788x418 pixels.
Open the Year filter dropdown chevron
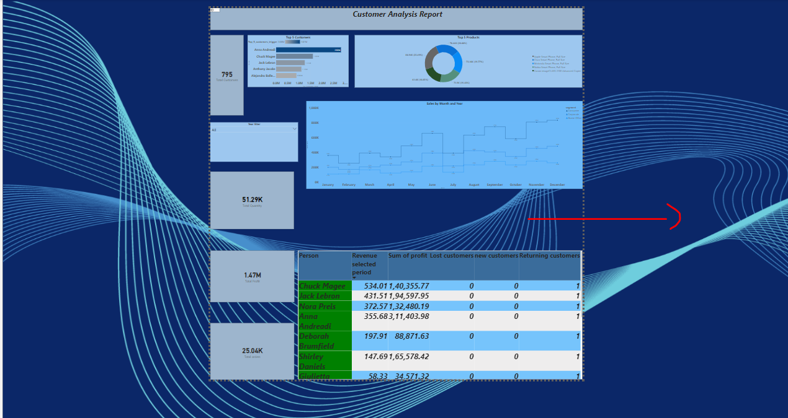(294, 128)
